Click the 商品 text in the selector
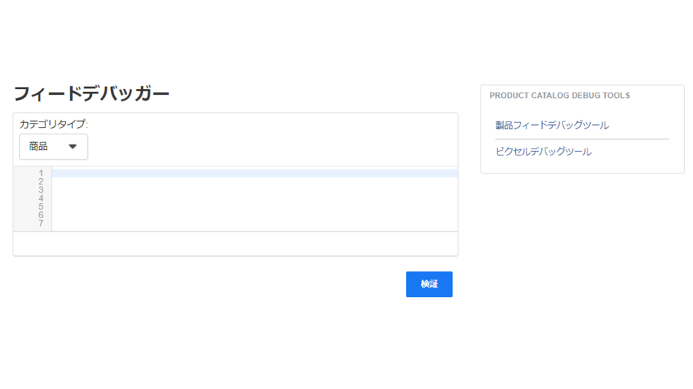Image resolution: width=693 pixels, height=389 pixels. click(39, 147)
